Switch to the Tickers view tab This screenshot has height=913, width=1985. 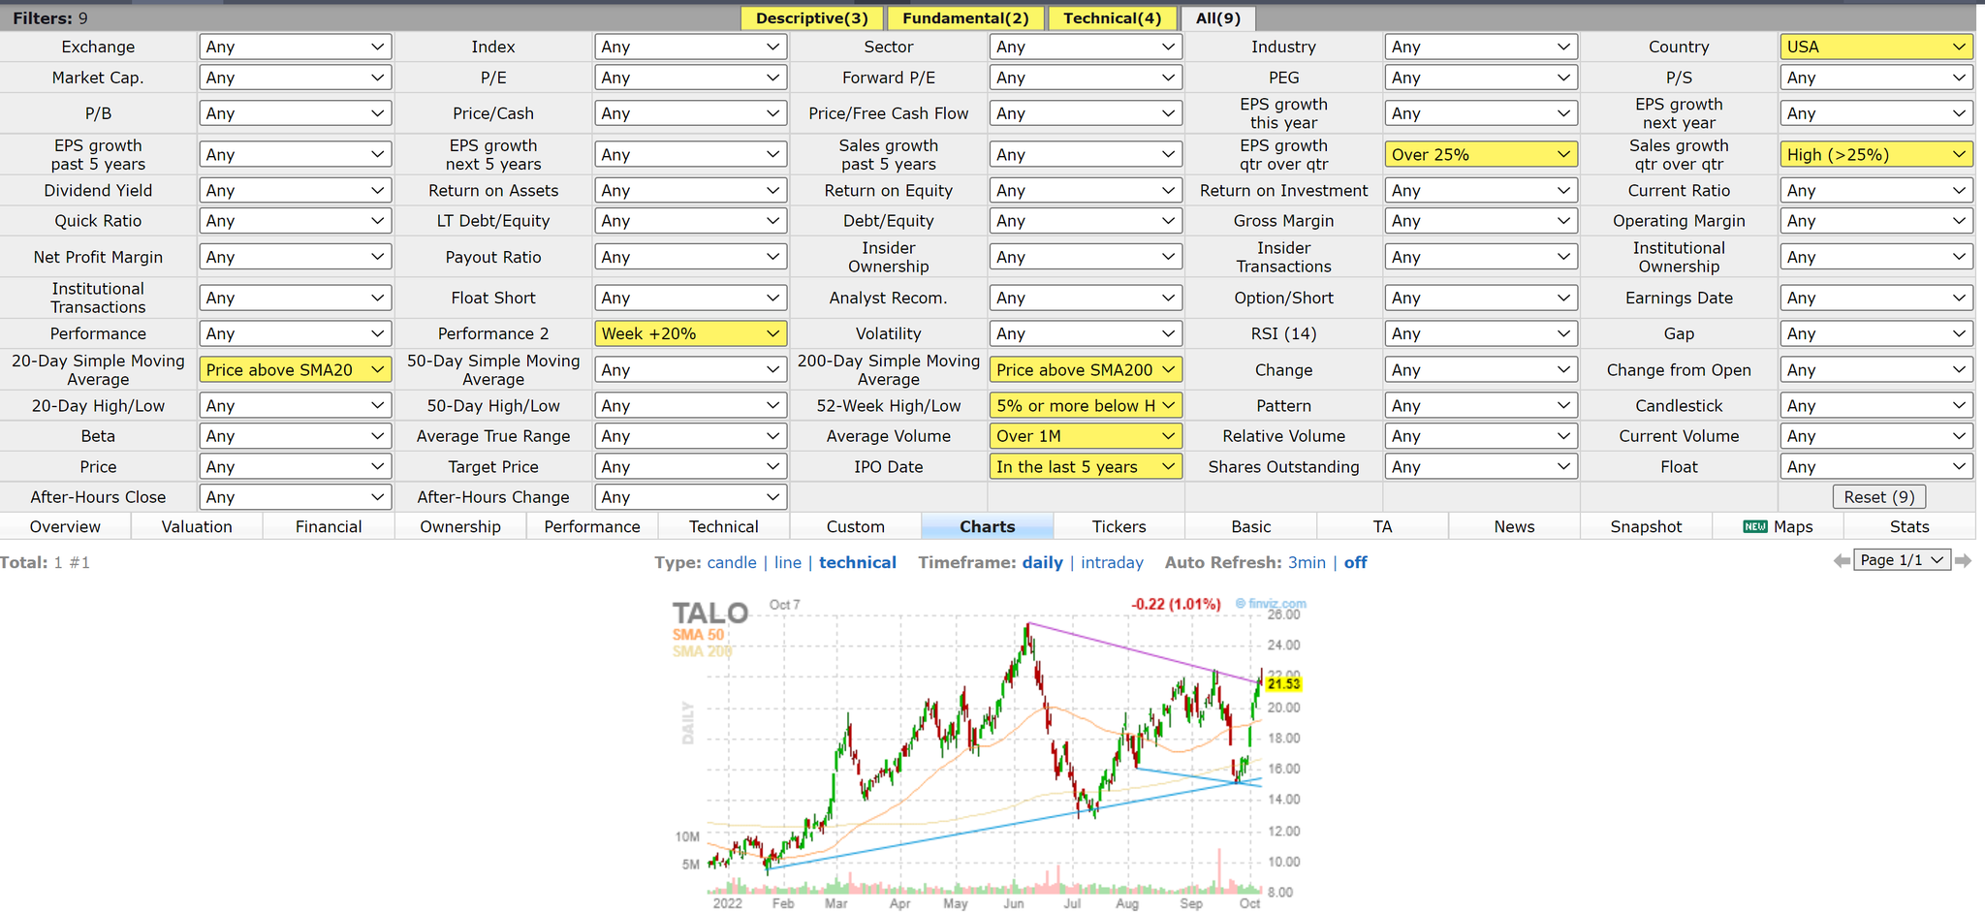coord(1119,526)
